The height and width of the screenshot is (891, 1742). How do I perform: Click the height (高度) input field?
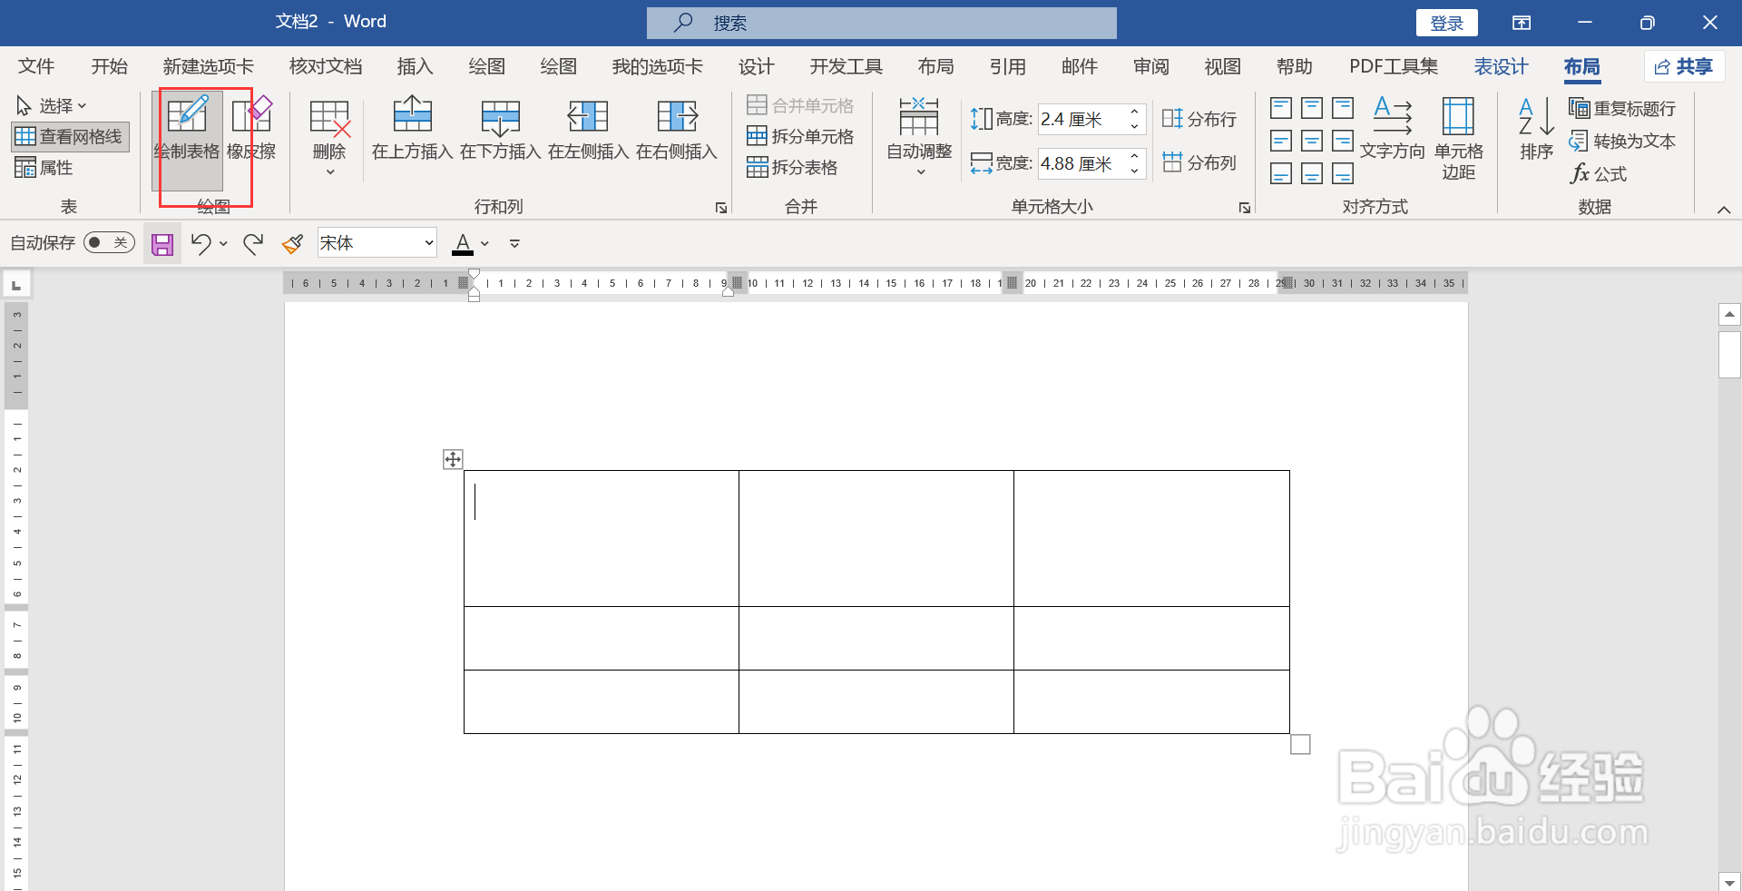click(1082, 119)
